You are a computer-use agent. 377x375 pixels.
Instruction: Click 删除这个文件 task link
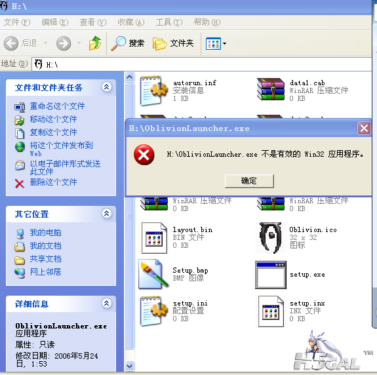[53, 182]
